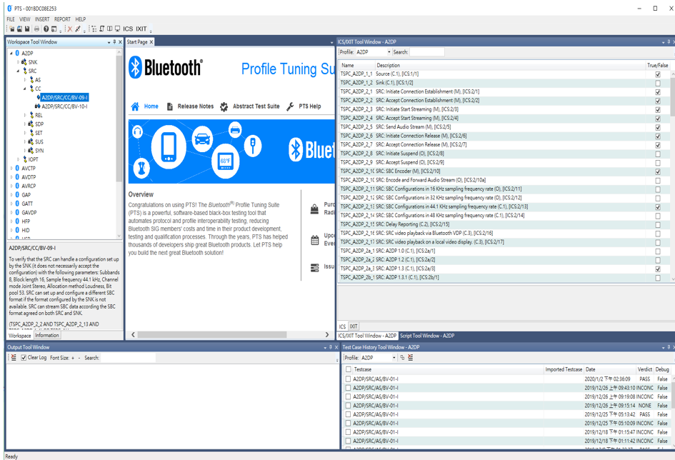Toggle the Clear Log checkbox
Screen dimensions: 675x460
[x=24, y=358]
